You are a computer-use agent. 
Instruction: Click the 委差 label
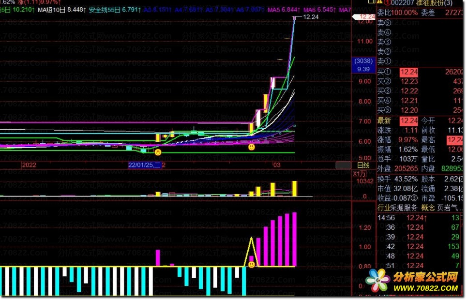click(x=428, y=13)
